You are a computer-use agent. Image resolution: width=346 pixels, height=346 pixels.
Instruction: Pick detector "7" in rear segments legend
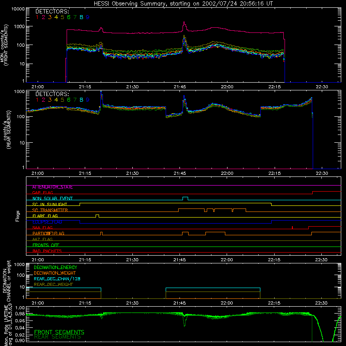pyautogui.click(x=75, y=100)
